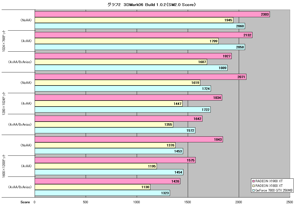Click the pink bar labeled 1575
The image size is (295, 206).
click(x=115, y=160)
